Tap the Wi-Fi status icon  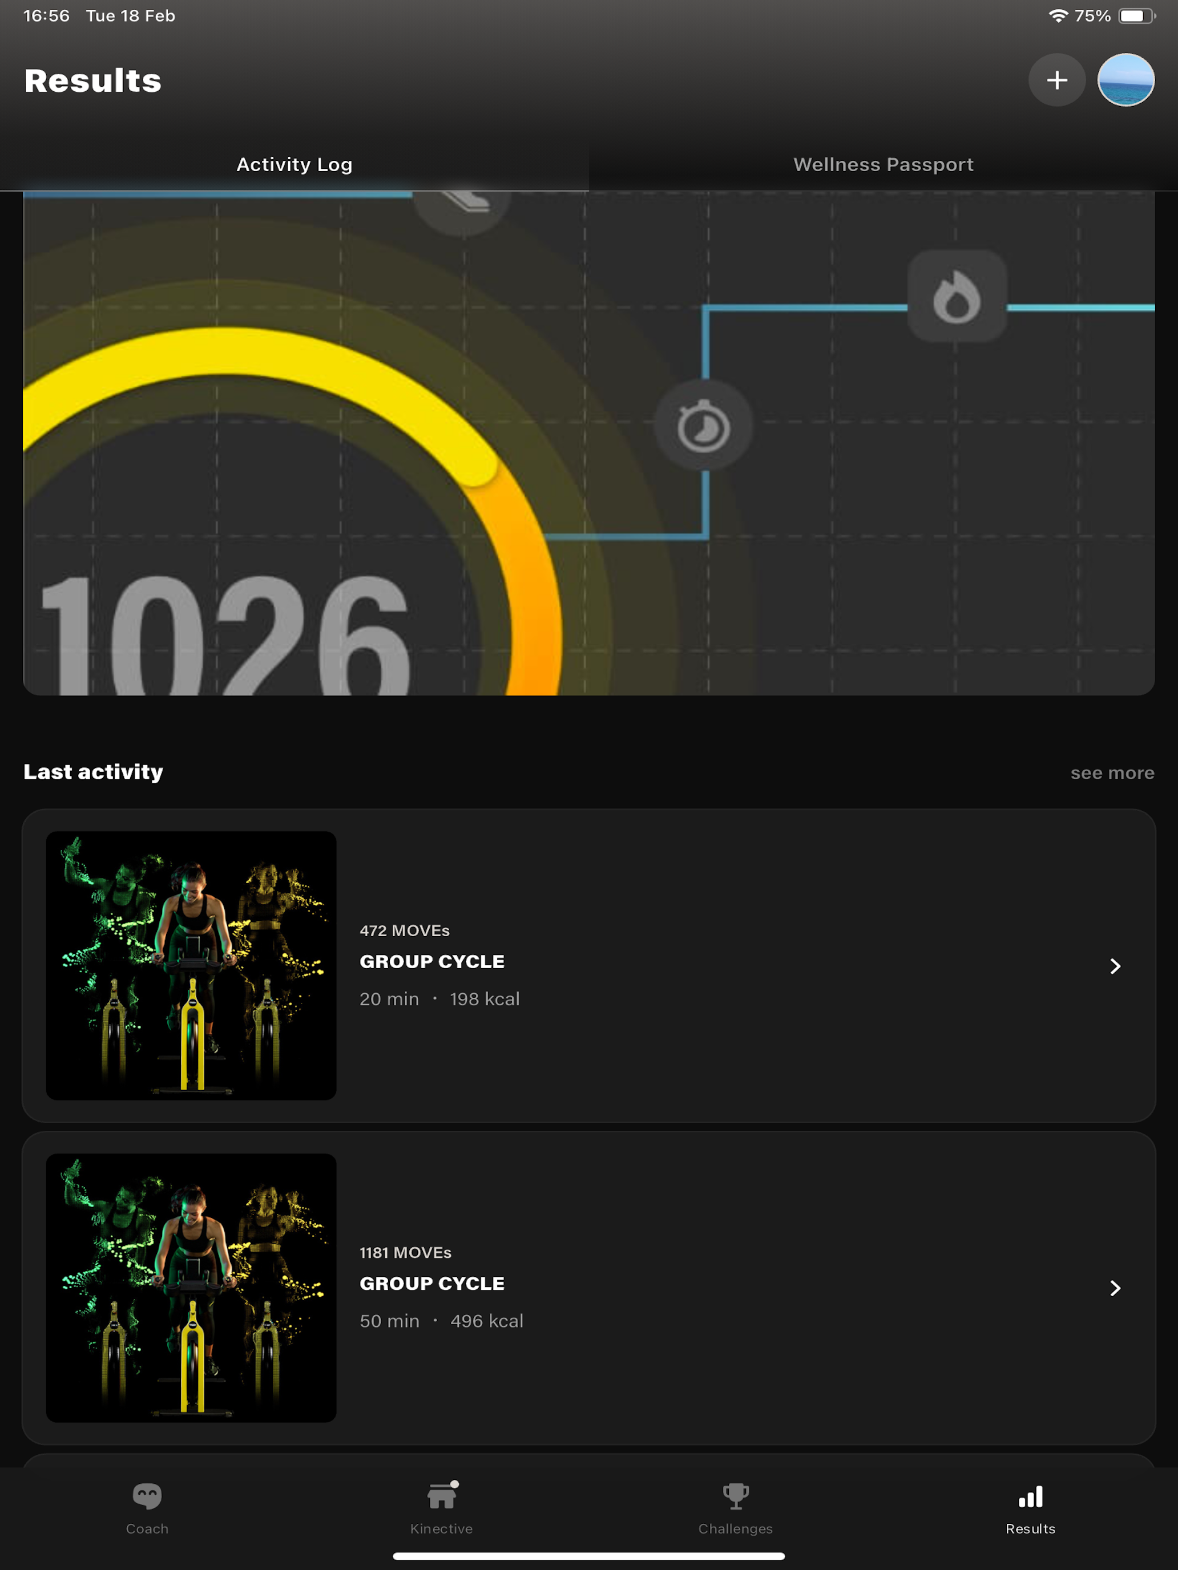coord(1058,15)
